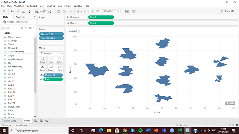Viewport: 239px width, 134px height.
Task: Open Chrome from the taskbar
Action: coord(125,131)
